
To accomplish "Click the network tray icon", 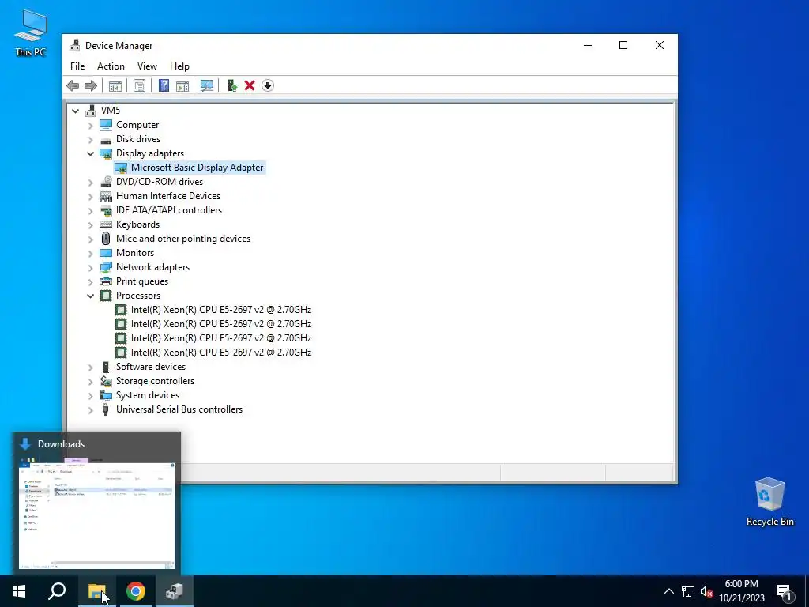I will point(688,591).
